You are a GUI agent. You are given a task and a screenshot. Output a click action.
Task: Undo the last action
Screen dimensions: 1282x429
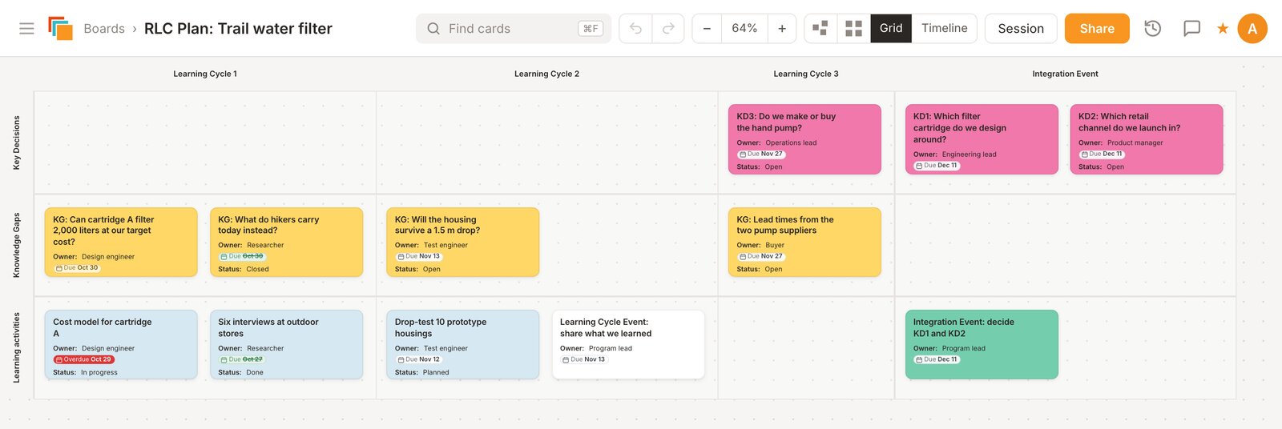[635, 29]
